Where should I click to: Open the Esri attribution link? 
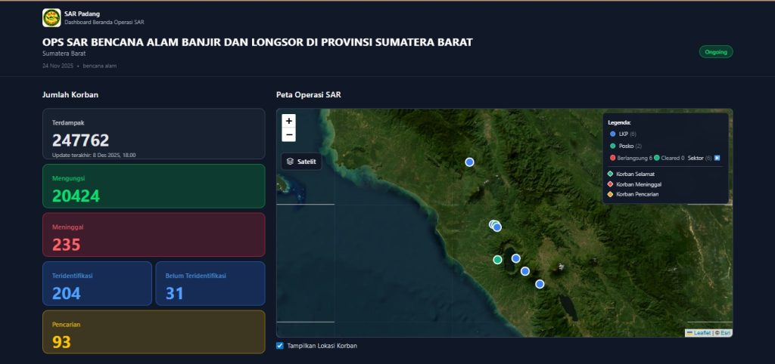pos(725,333)
